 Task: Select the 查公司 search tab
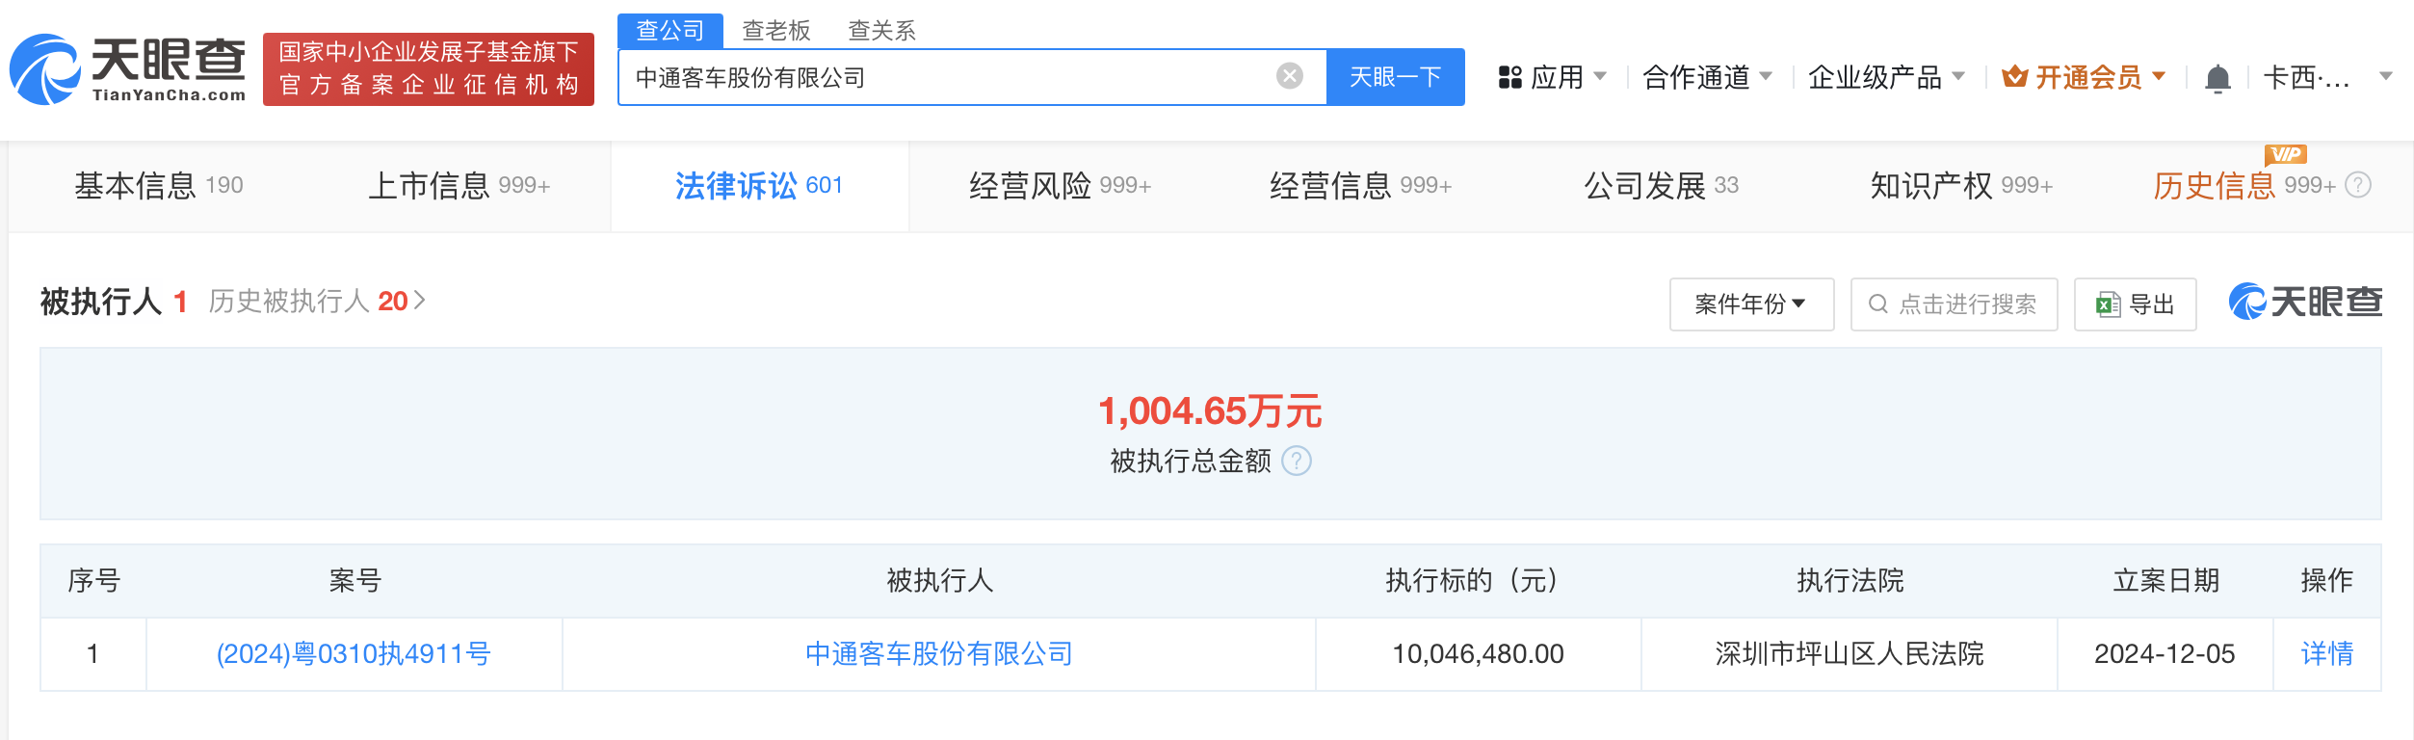[670, 31]
